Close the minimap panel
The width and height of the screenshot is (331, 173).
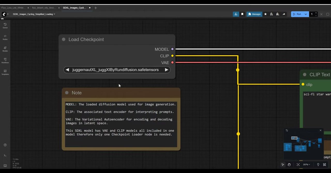(320, 130)
